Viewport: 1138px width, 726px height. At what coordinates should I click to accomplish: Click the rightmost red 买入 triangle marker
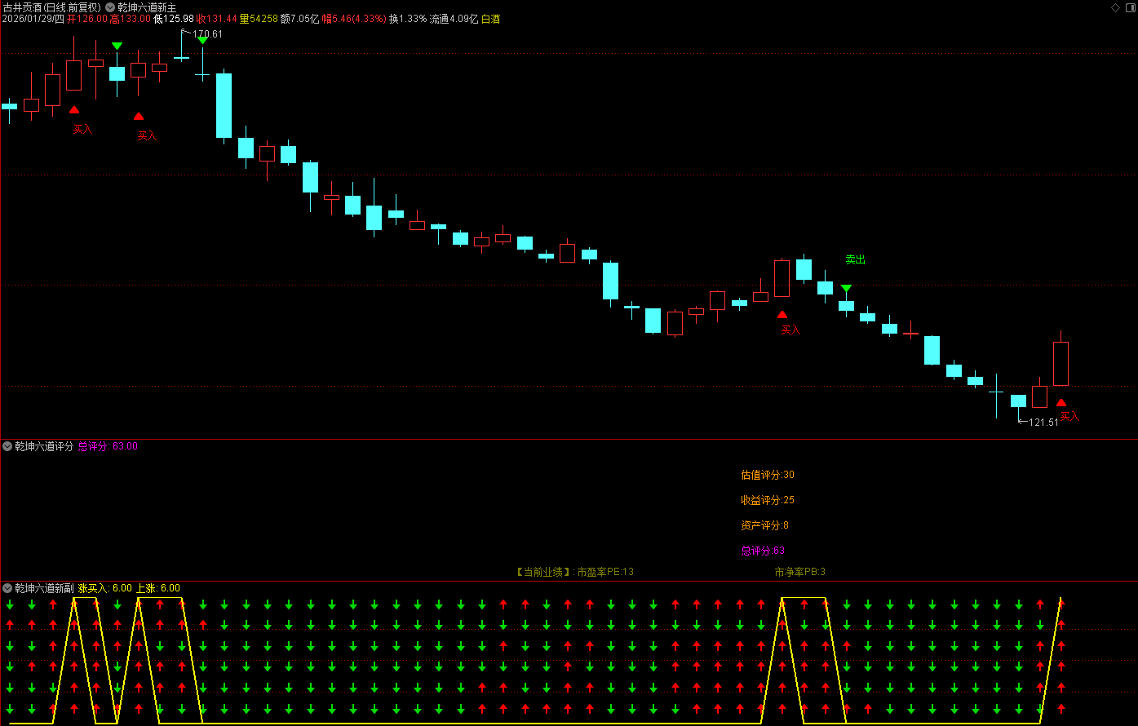click(1061, 402)
